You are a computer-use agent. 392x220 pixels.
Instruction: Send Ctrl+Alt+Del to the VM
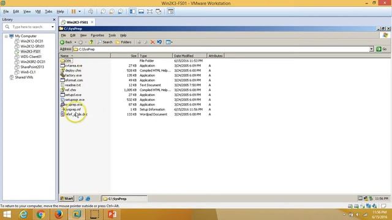[x=91, y=12]
